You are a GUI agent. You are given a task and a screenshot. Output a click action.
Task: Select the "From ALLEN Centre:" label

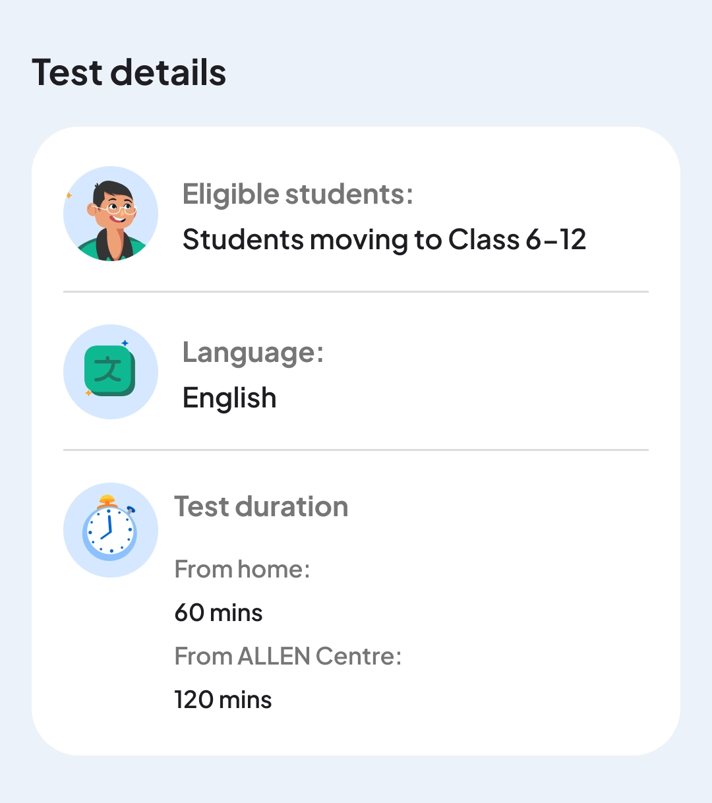point(288,656)
